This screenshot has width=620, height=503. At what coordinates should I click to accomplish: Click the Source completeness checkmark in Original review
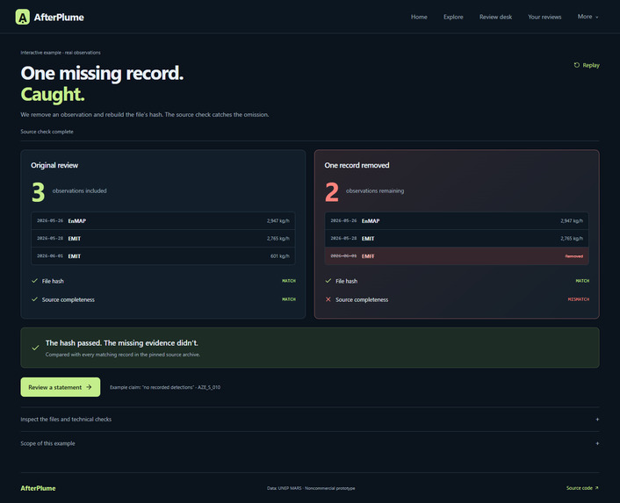[34, 299]
